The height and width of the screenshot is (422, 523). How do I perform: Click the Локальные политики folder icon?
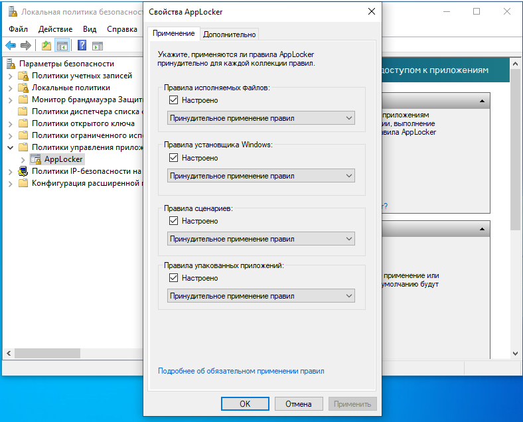pyautogui.click(x=23, y=88)
